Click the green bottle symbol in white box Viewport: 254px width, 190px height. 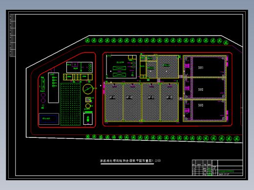[x=88, y=119]
